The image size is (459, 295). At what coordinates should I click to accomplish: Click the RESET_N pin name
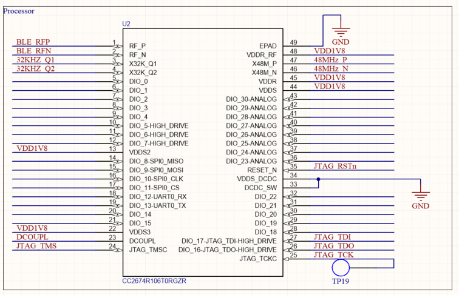[x=262, y=170]
